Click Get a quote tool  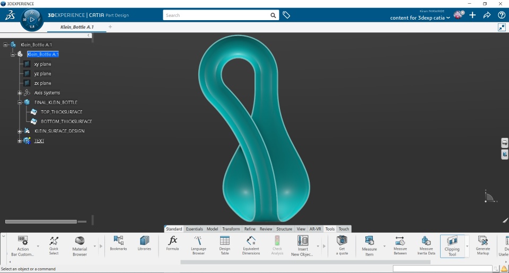[x=342, y=245]
